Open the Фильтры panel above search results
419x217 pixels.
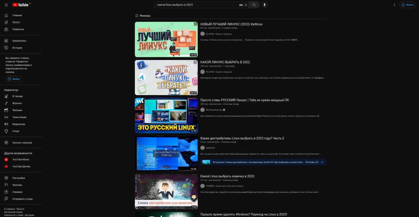[x=142, y=15]
